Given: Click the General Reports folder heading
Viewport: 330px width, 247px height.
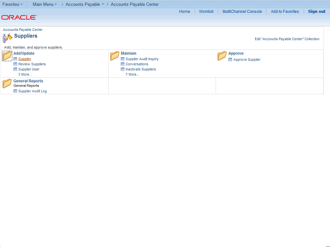Looking at the screenshot, I should [28, 81].
